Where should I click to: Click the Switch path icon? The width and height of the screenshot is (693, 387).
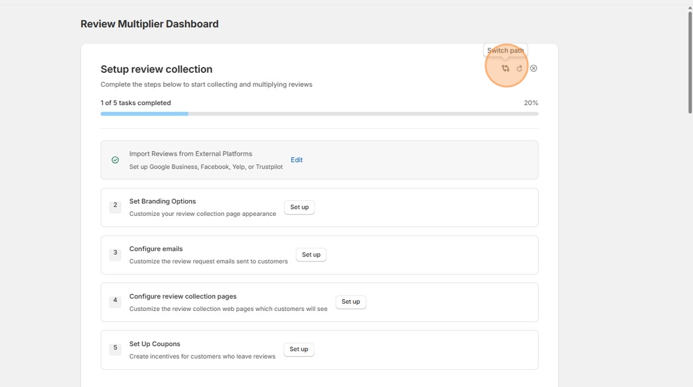pos(505,69)
